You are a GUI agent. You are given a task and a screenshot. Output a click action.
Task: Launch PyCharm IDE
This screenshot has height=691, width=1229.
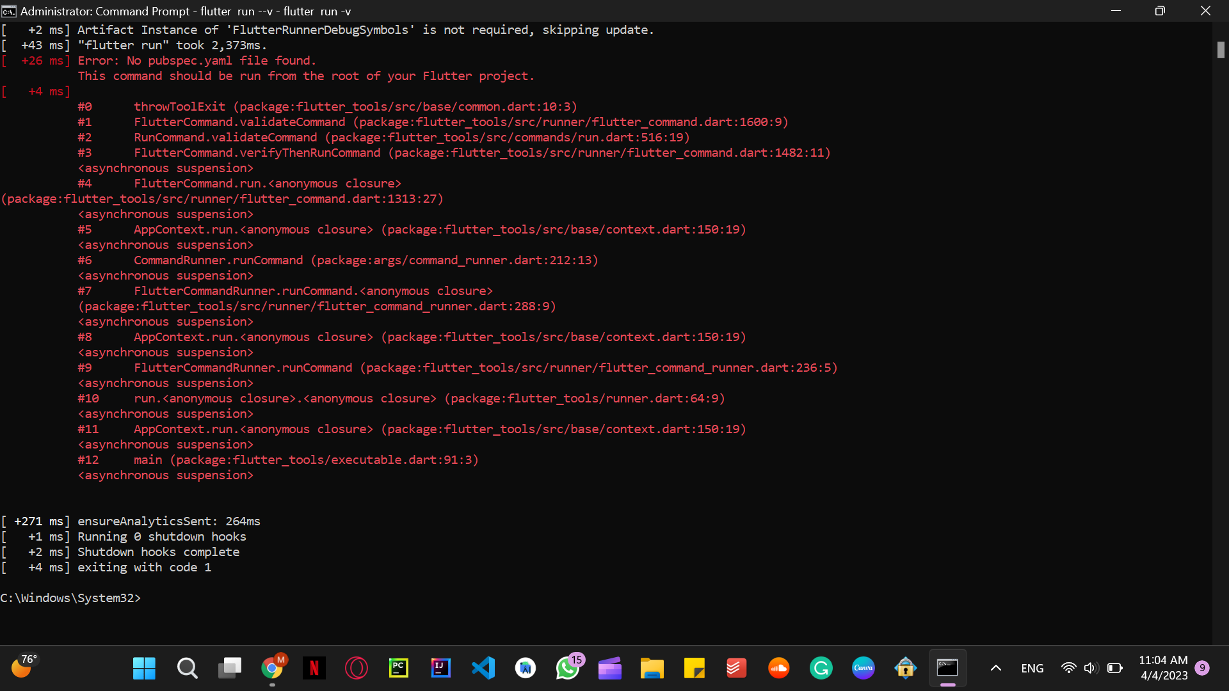pos(398,667)
